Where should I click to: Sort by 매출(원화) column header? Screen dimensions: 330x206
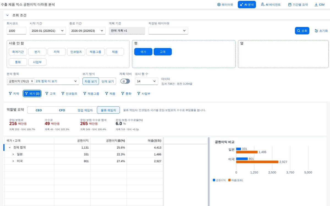pos(145,141)
